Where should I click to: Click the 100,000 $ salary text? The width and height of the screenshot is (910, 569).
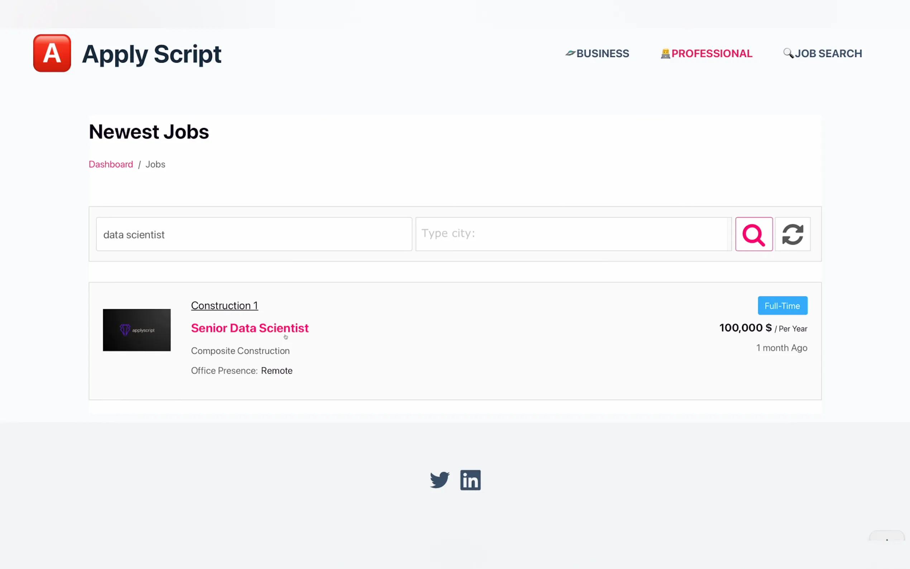(746, 328)
